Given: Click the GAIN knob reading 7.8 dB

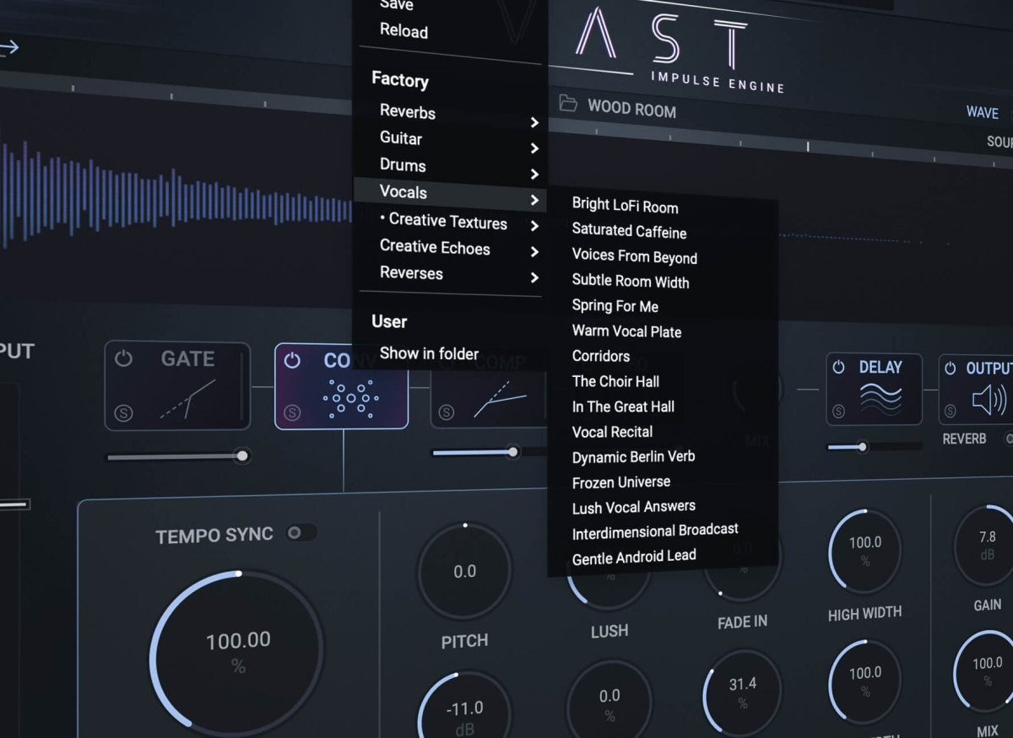Looking at the screenshot, I should click(x=986, y=545).
